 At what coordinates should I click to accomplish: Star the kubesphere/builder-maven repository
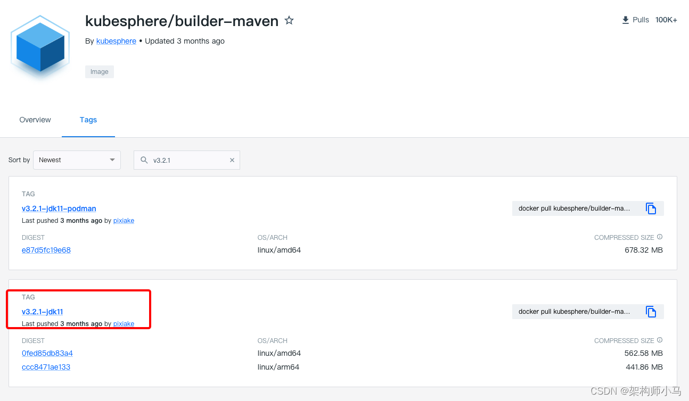[289, 20]
